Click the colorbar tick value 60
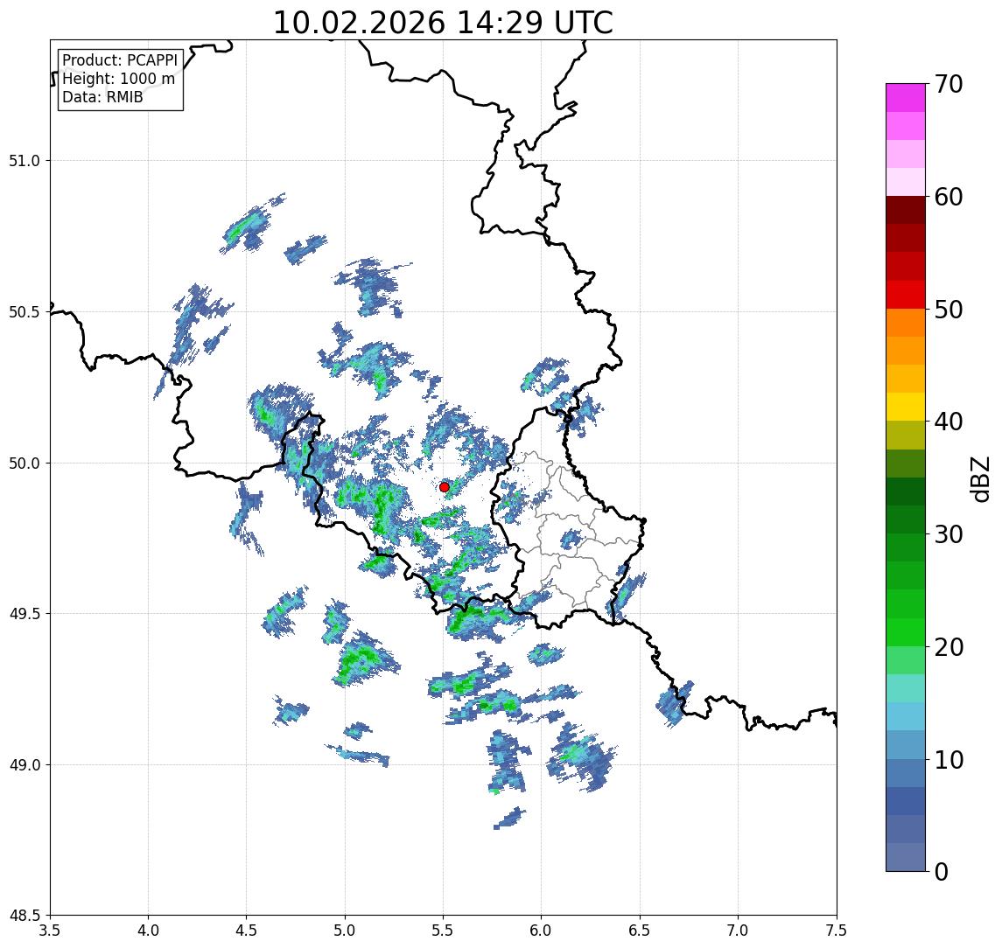1002x948 pixels. tap(949, 198)
